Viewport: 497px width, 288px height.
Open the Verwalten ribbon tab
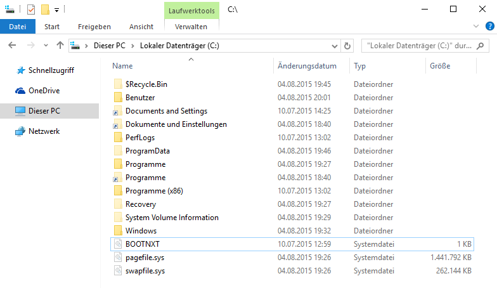click(191, 27)
